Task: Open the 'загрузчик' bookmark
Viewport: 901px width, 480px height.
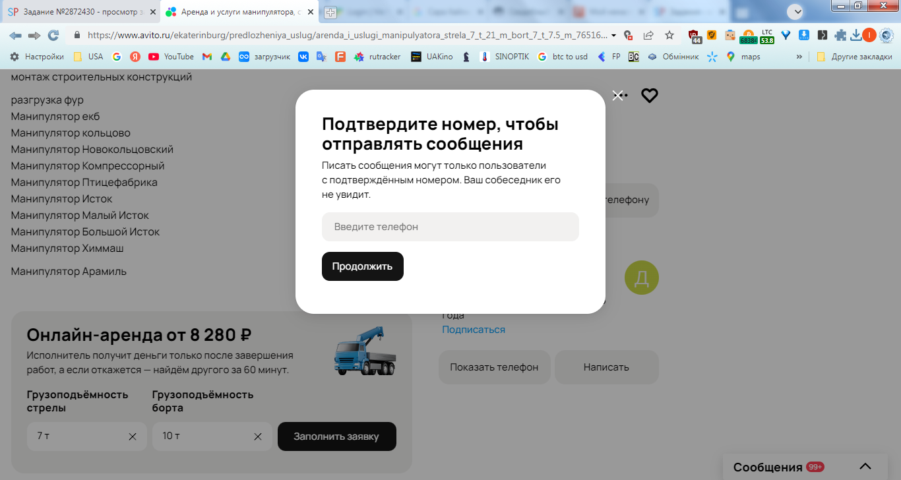Action: pos(264,57)
